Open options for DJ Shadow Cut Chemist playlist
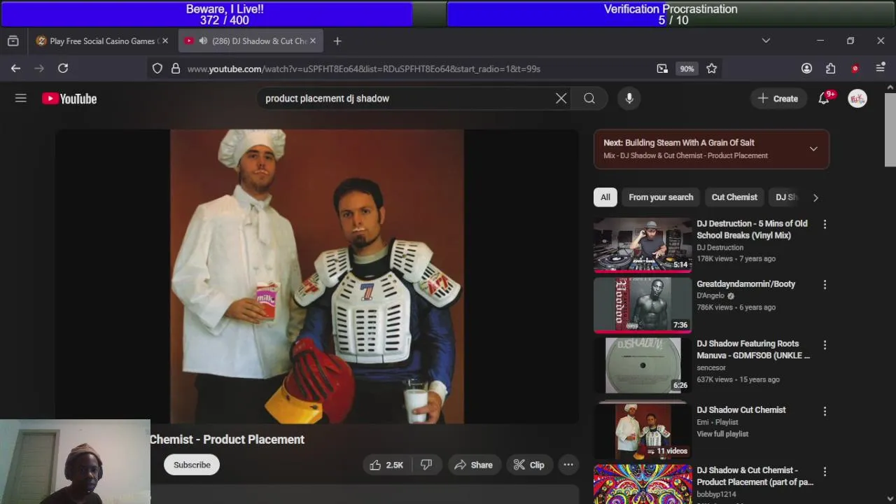896x504 pixels. click(825, 412)
